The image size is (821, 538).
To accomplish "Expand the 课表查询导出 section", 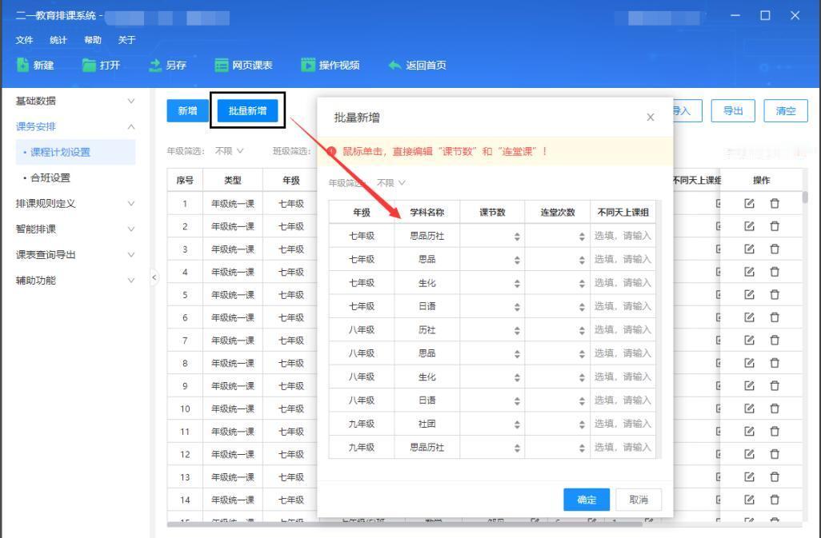I will [x=131, y=255].
